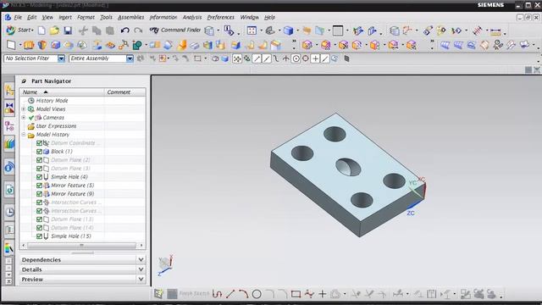542x305 pixels.
Task: Select History Mode in Part Navigator
Action: coord(52,101)
